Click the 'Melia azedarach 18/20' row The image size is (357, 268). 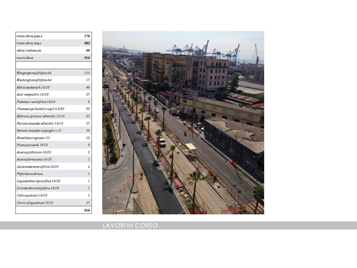tap(54, 87)
